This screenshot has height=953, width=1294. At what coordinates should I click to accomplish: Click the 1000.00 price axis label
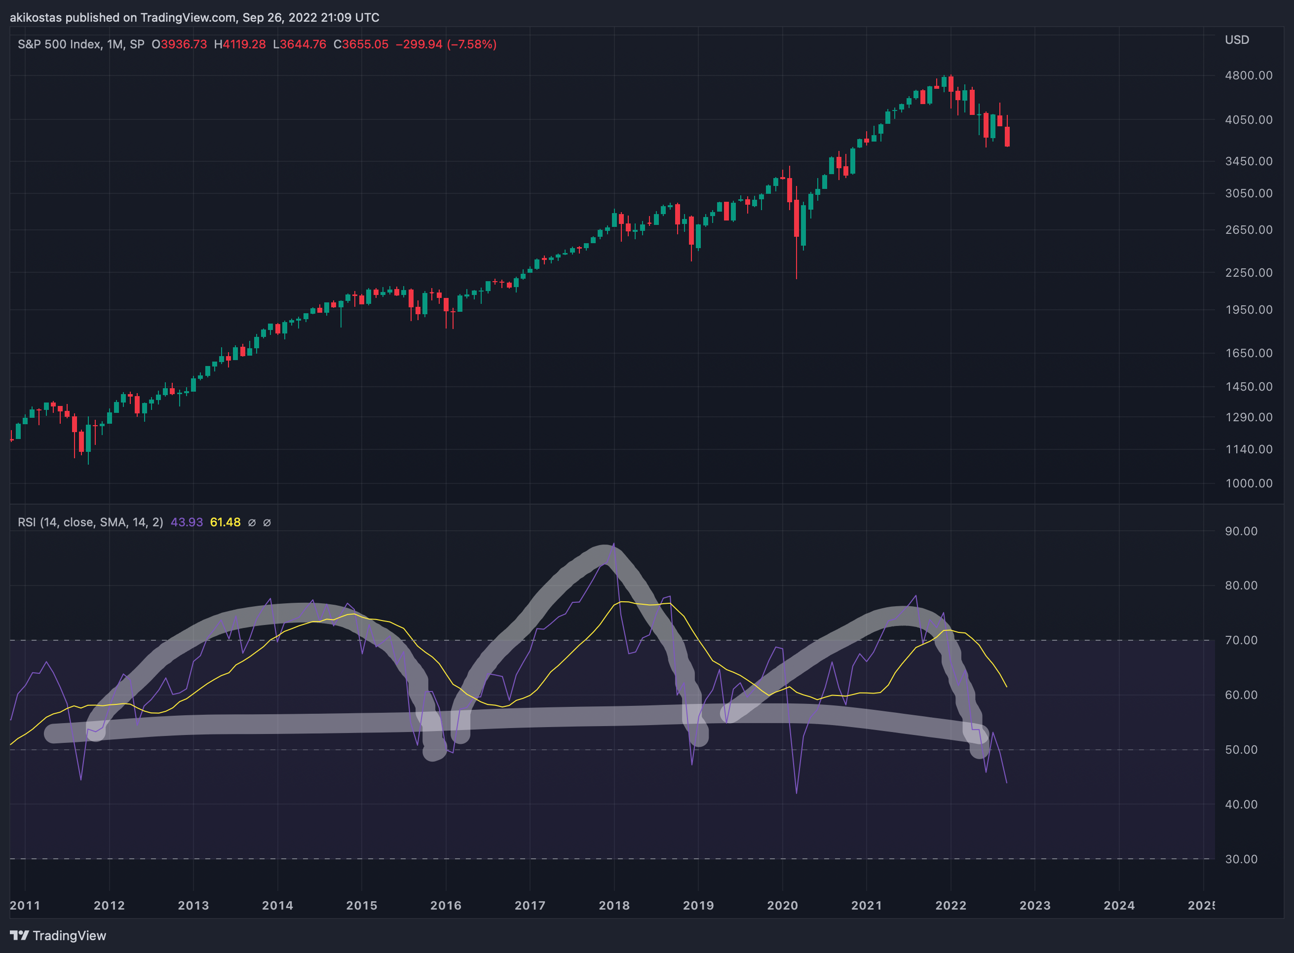1249,483
